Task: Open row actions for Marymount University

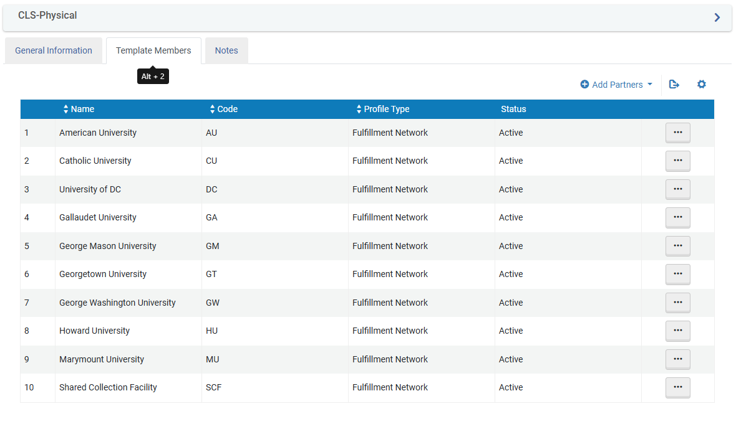Action: (677, 359)
